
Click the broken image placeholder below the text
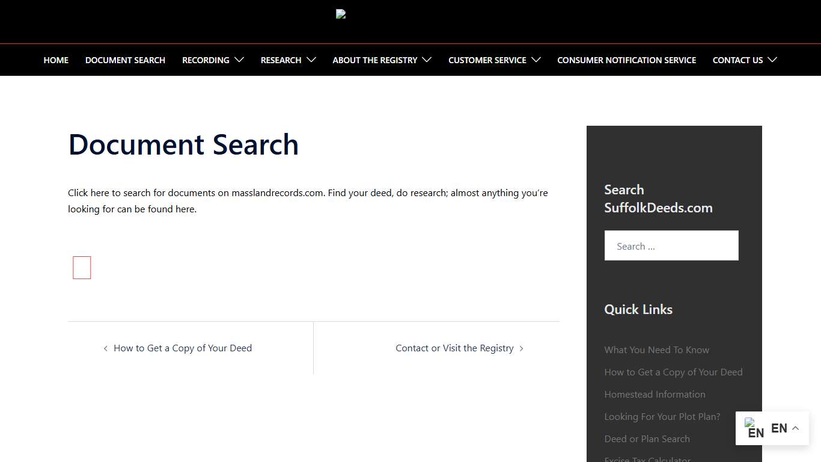tap(82, 267)
